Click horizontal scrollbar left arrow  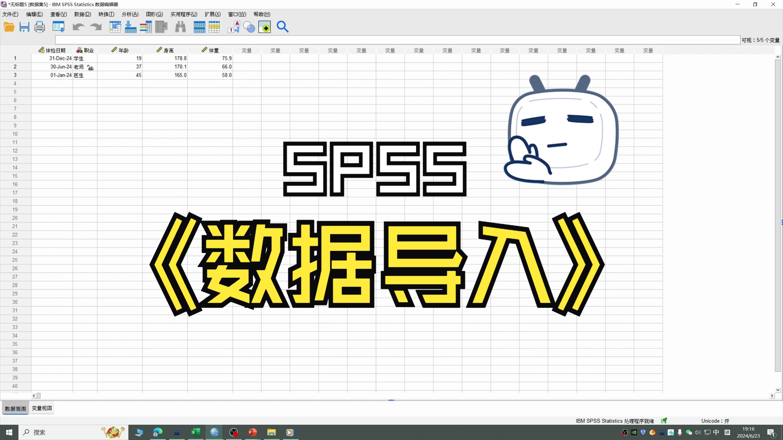coord(34,396)
